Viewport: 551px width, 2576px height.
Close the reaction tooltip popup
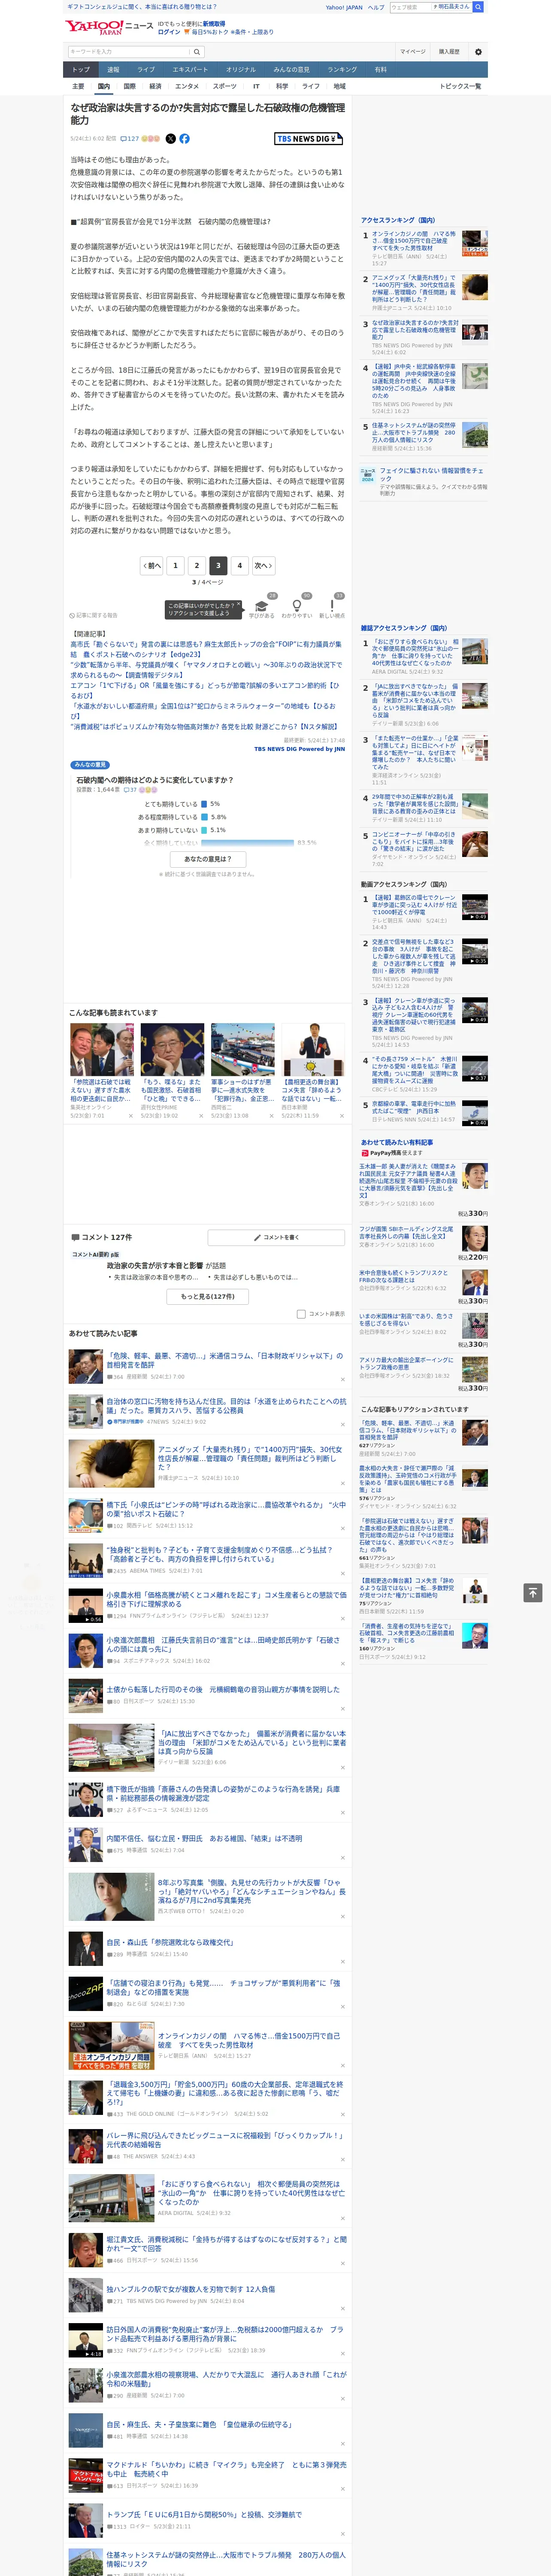pos(239,605)
